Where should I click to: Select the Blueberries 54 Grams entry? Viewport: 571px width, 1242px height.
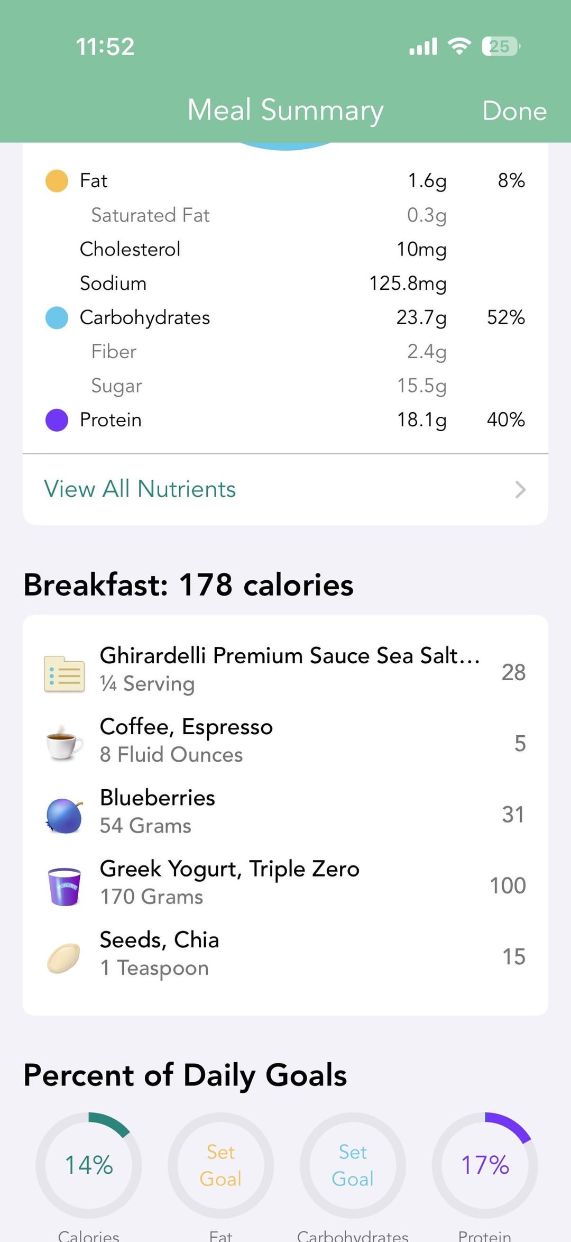[158, 811]
